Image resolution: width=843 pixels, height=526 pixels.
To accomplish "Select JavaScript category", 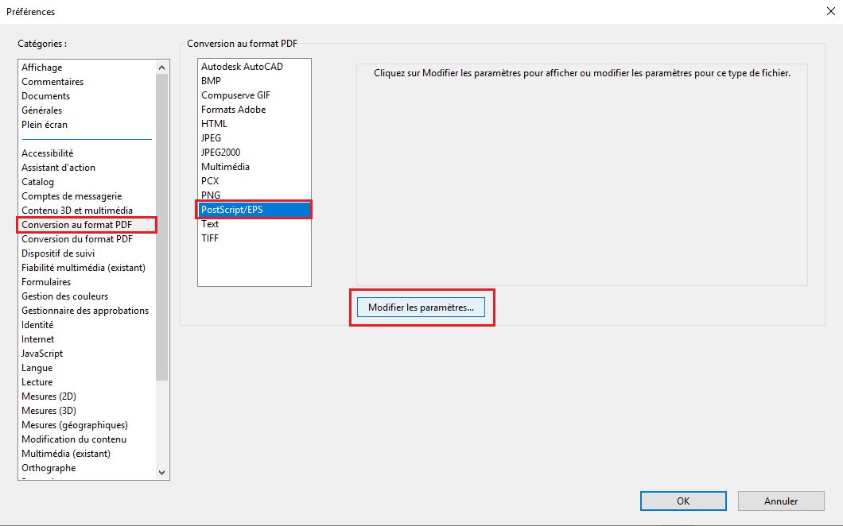I will coord(42,353).
